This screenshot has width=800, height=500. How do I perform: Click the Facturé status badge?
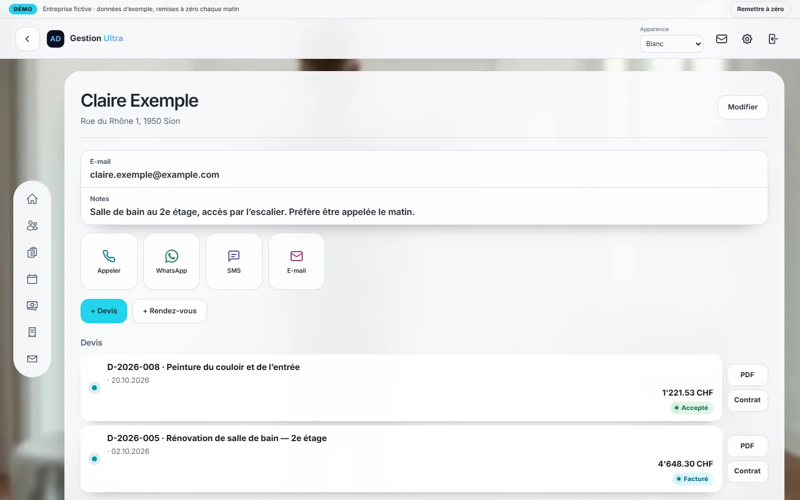coord(692,479)
